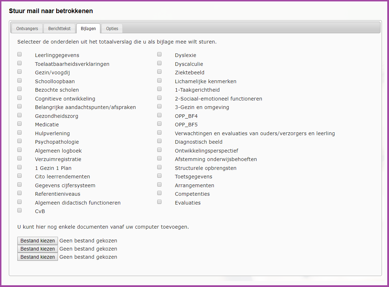Select the Evaluaties checkbox
The image size is (389, 287).
click(x=159, y=202)
